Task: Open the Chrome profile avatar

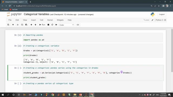Action: [167, 6]
